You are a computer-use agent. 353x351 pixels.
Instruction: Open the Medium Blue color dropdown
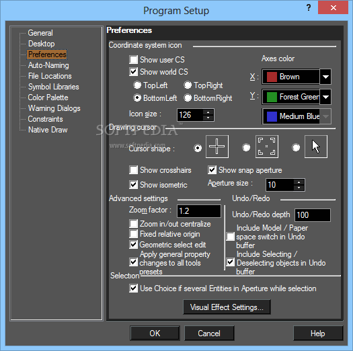pos(325,116)
